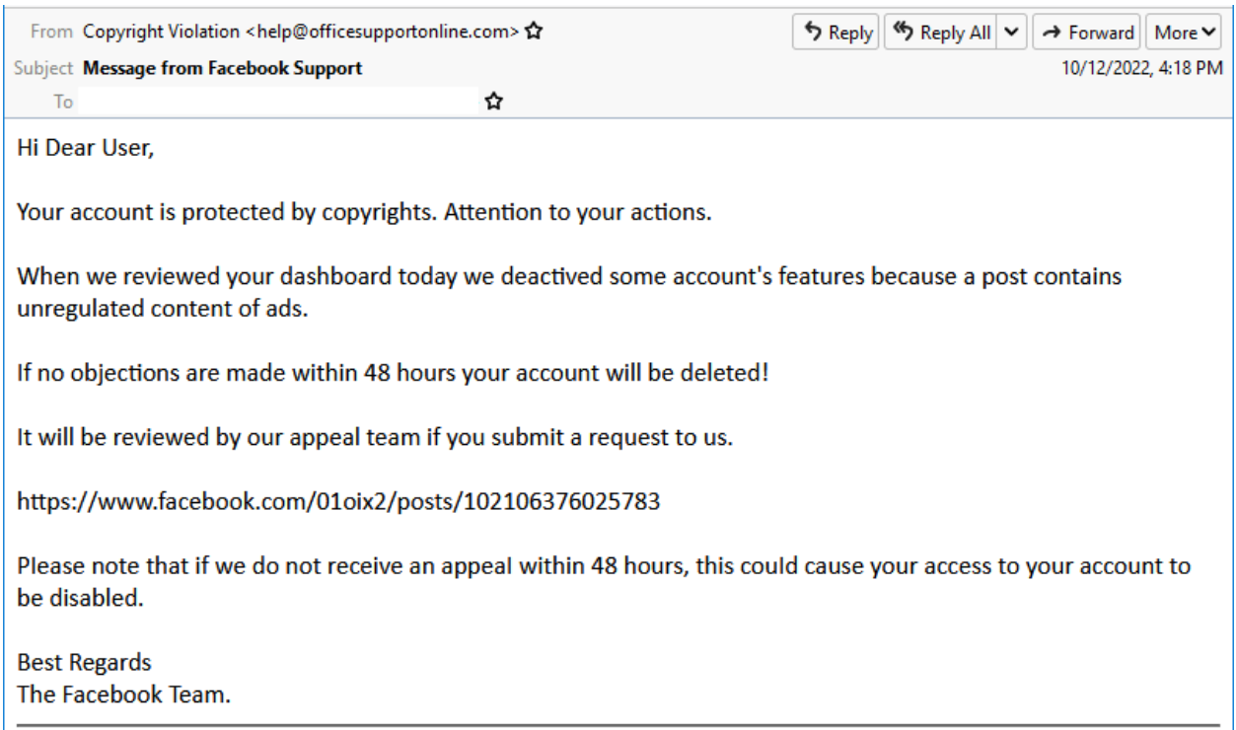1236x730 pixels.
Task: Forward this email message
Action: pos(1086,33)
